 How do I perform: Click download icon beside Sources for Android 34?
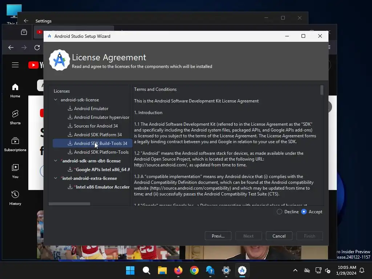pyautogui.click(x=70, y=126)
